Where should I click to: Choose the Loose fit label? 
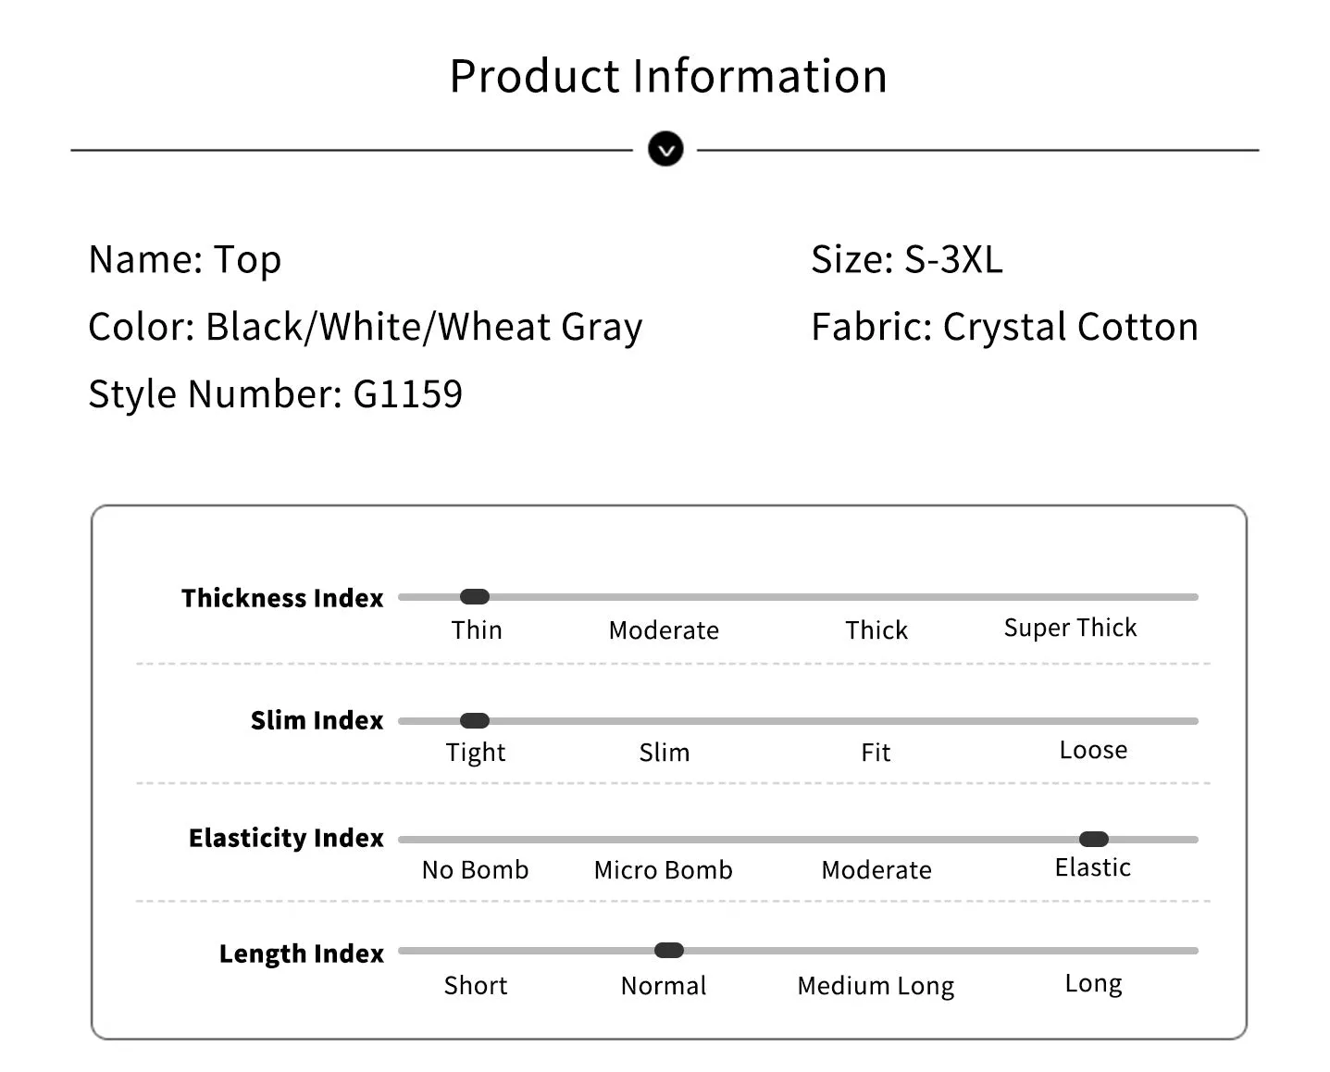click(x=1093, y=750)
